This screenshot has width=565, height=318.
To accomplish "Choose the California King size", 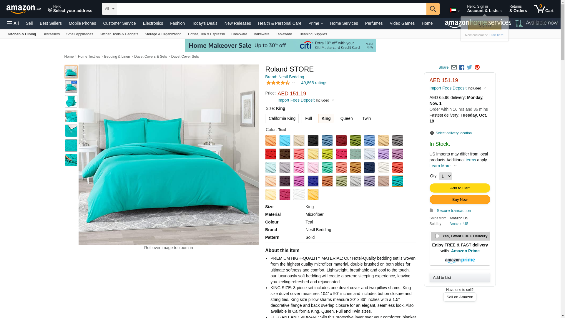I will (x=282, y=118).
